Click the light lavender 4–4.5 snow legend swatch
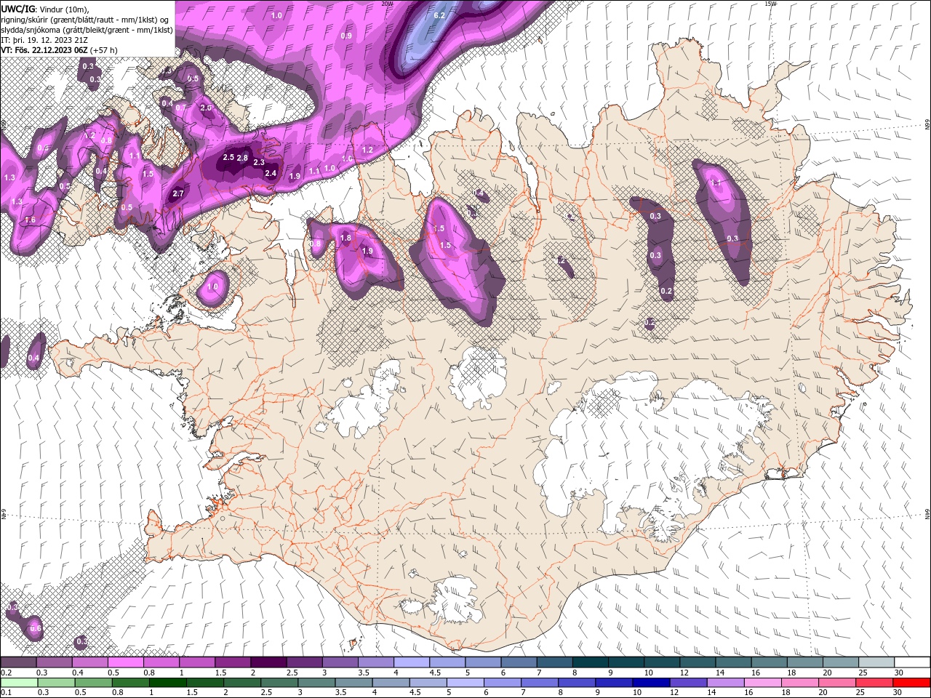 click(411, 662)
